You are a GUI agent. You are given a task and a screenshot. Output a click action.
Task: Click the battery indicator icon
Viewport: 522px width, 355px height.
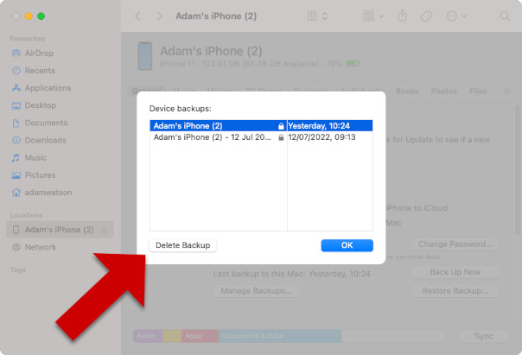click(353, 64)
